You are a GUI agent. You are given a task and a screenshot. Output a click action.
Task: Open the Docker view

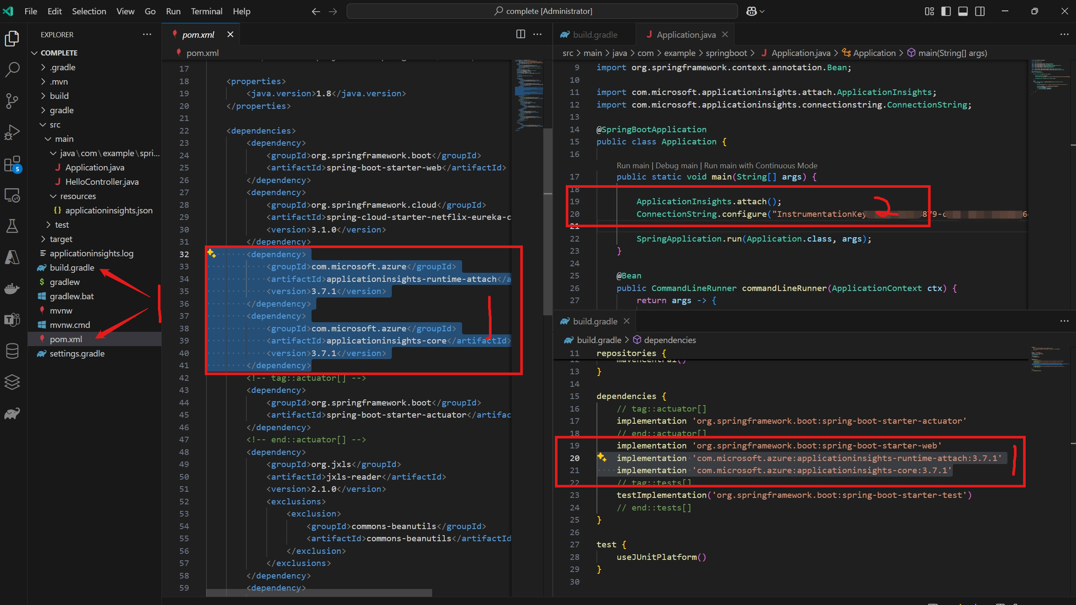pyautogui.click(x=12, y=288)
